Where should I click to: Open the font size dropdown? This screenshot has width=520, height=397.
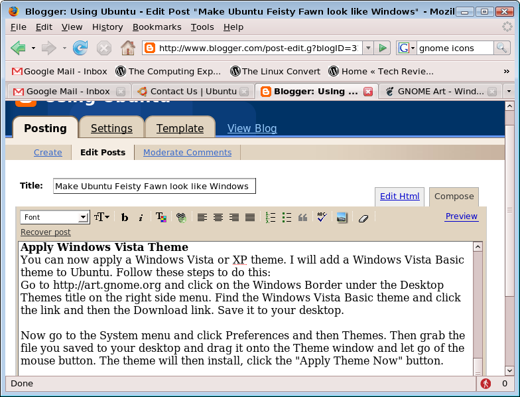pos(101,217)
